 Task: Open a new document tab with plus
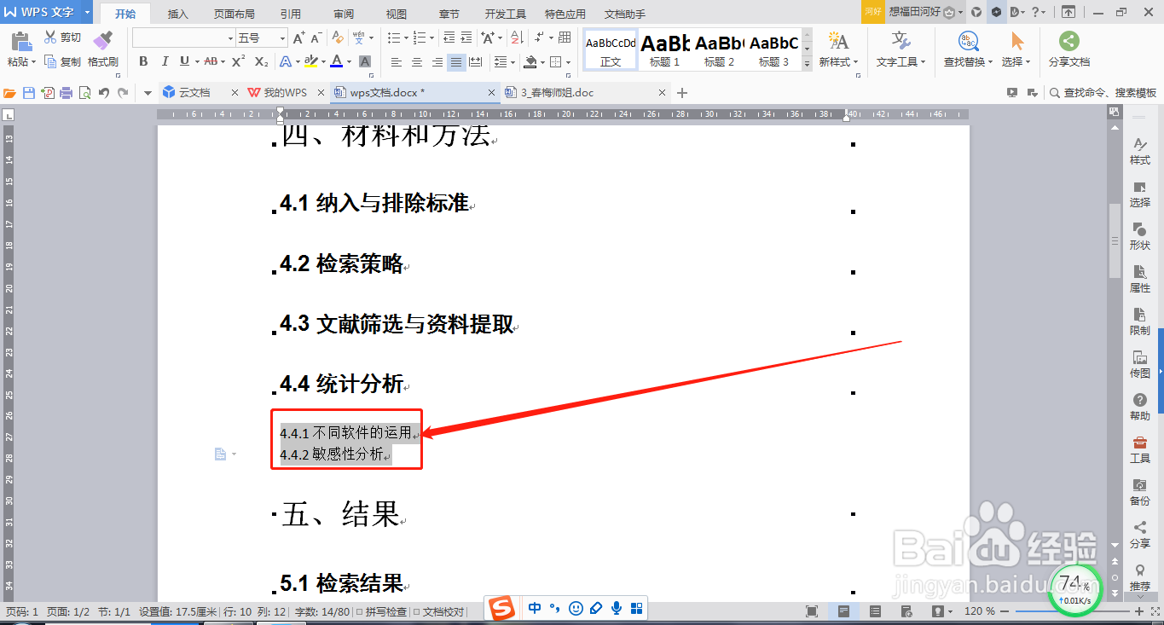(x=681, y=93)
